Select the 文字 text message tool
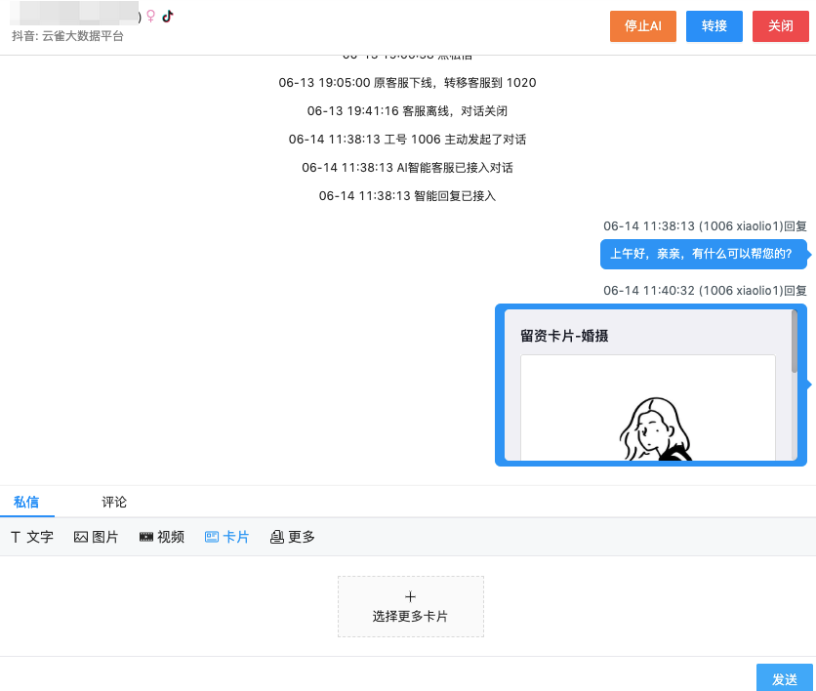816x691 pixels. coord(31,536)
